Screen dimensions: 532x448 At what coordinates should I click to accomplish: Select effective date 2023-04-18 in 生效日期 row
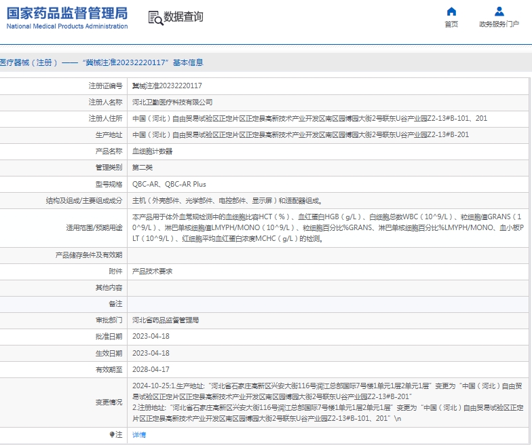click(x=151, y=353)
